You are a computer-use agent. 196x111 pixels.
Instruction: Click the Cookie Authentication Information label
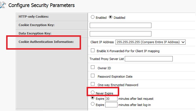pyautogui.click(x=46, y=42)
